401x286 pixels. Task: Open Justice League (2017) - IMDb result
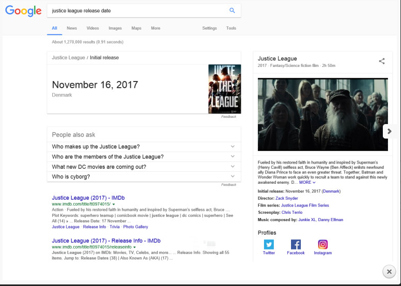88,198
